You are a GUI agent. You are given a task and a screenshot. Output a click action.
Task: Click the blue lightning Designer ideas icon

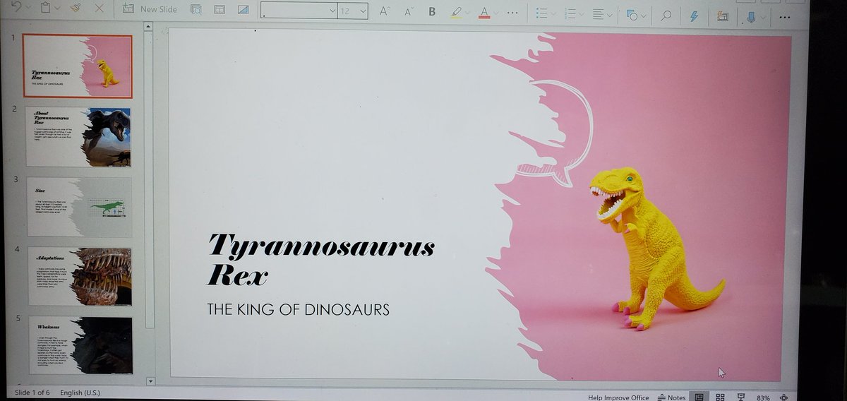(695, 16)
